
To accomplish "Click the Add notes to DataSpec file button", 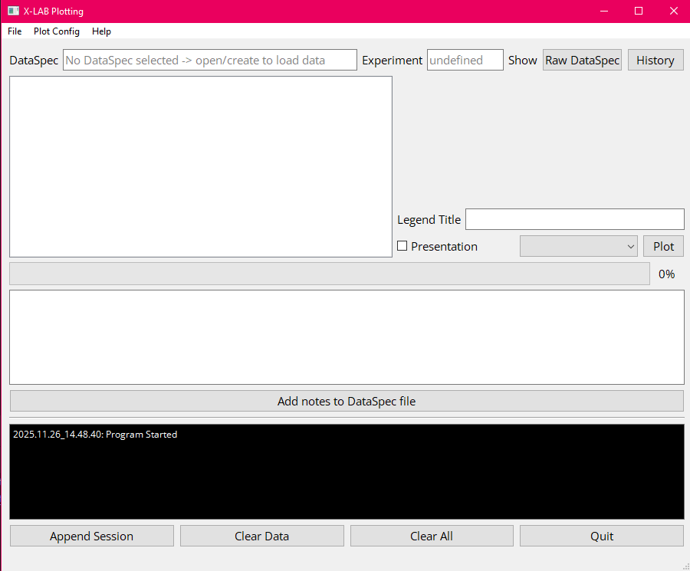I will [x=346, y=401].
